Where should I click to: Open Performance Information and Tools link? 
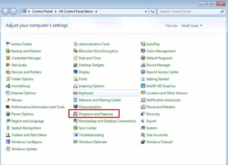pyautogui.click(x=38, y=107)
